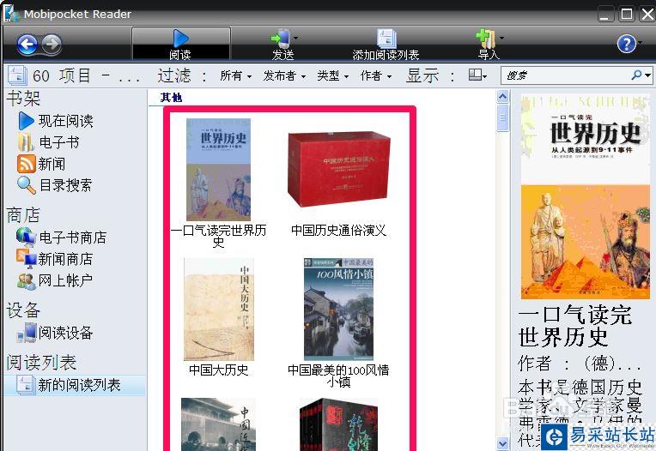Go back with the blue back arrow

27,44
